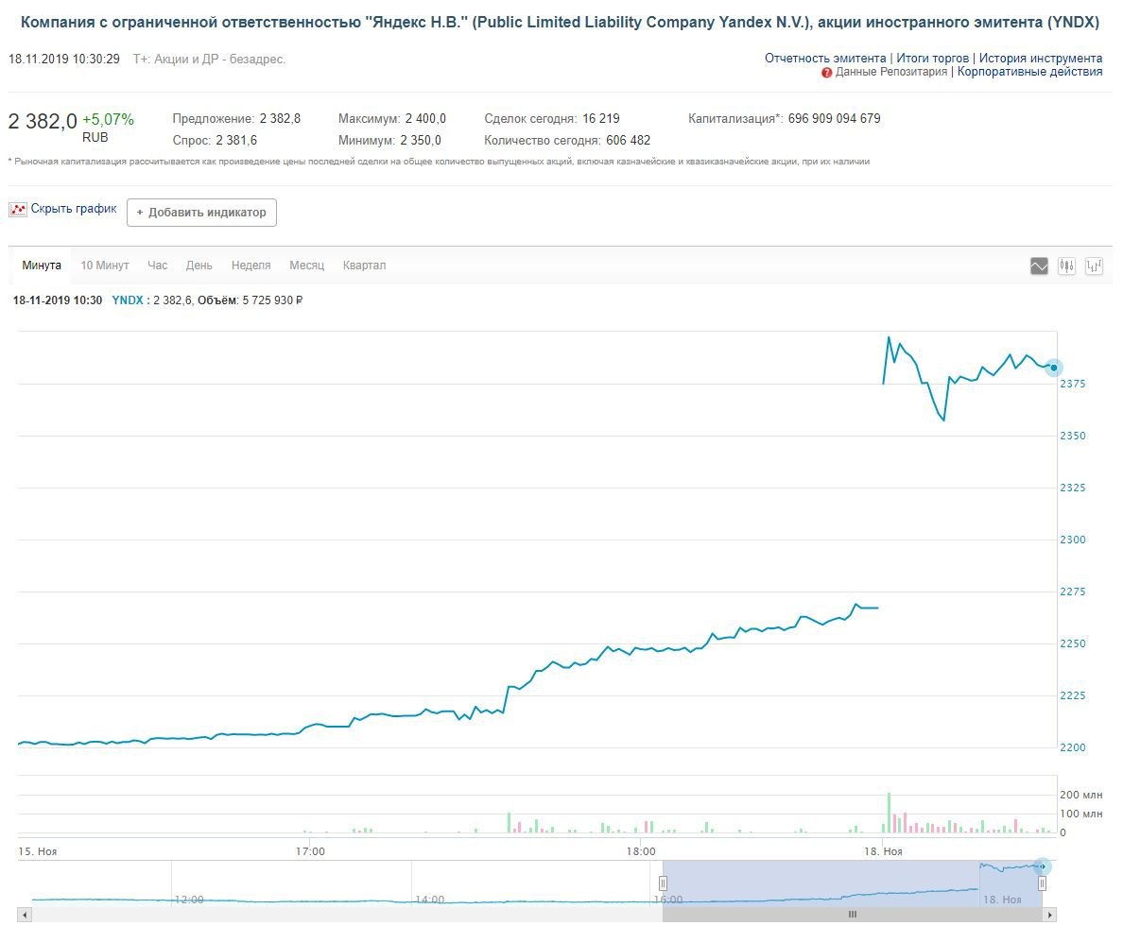Click the Максимум value 2 400,0
Viewport: 1123px width, 943px height.
point(425,119)
